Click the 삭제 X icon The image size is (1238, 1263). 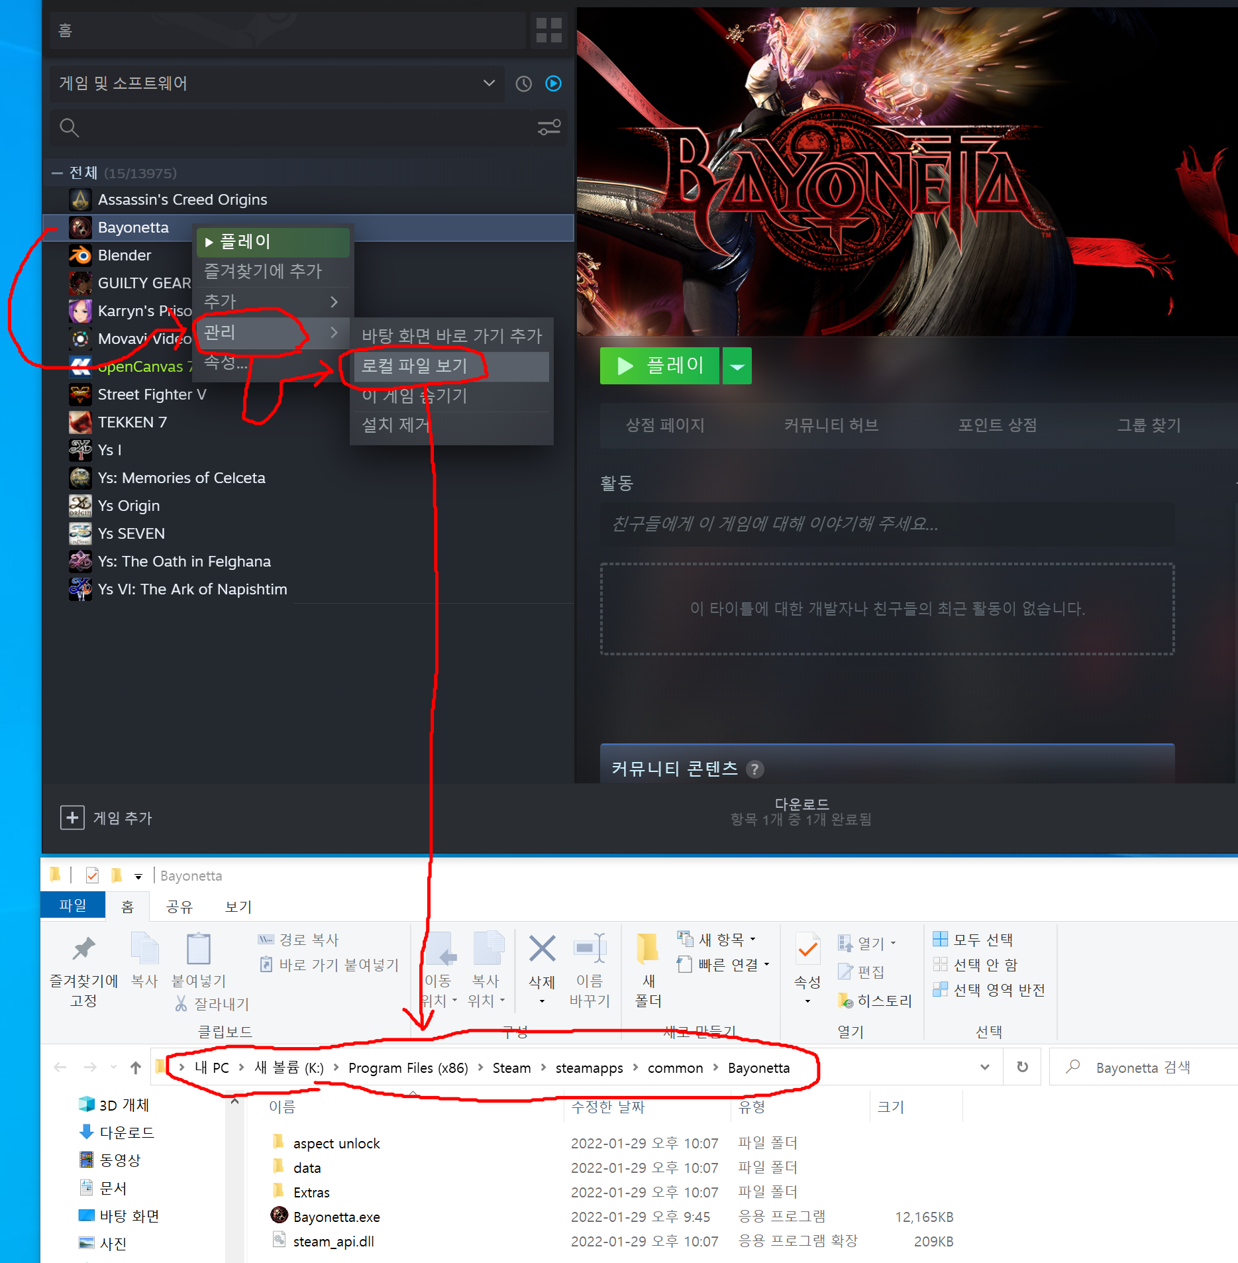[x=542, y=949]
